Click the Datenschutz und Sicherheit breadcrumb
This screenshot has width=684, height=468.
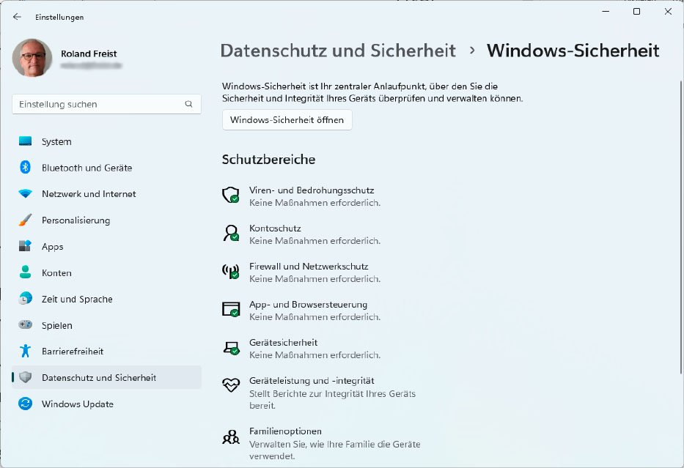(x=338, y=51)
